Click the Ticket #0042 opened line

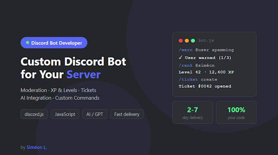click(205, 86)
